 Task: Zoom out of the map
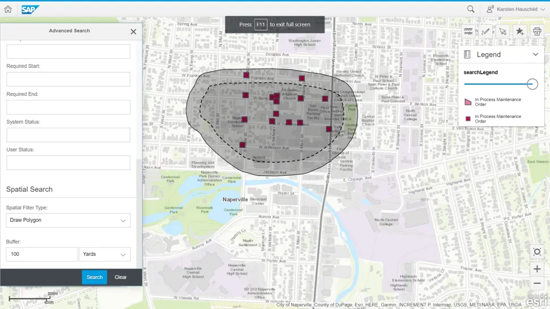coord(537,283)
